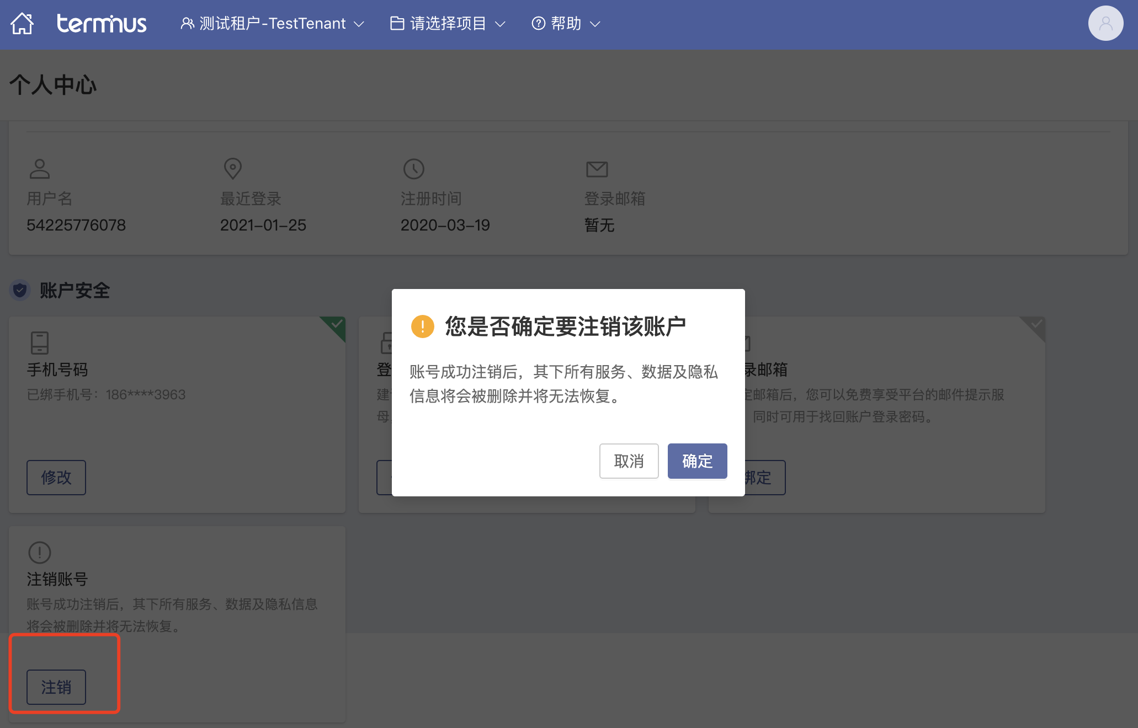Screen dimensions: 1138x728
Task: Click the 注销账号 card title
Action: pyautogui.click(x=57, y=579)
